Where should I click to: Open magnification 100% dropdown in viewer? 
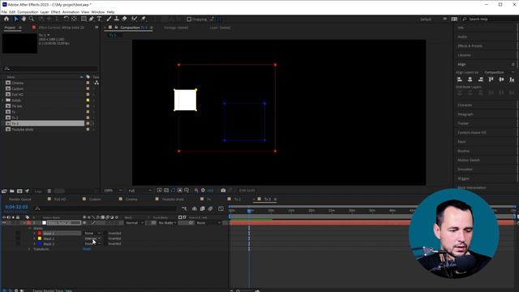point(113,191)
